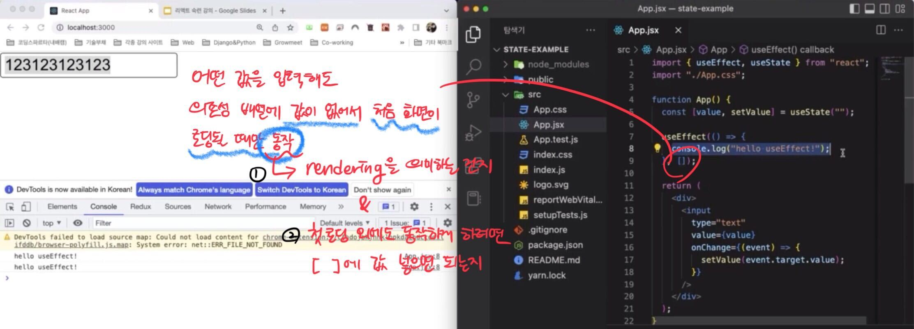914x329 pixels.
Task: Select the Console tab in DevTools
Action: click(104, 207)
